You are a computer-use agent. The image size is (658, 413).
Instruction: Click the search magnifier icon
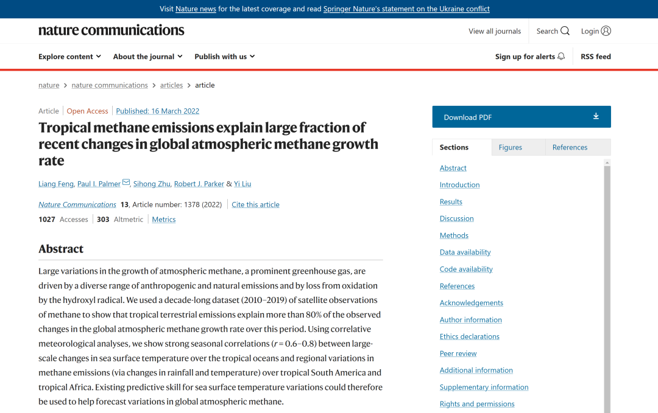coord(565,31)
